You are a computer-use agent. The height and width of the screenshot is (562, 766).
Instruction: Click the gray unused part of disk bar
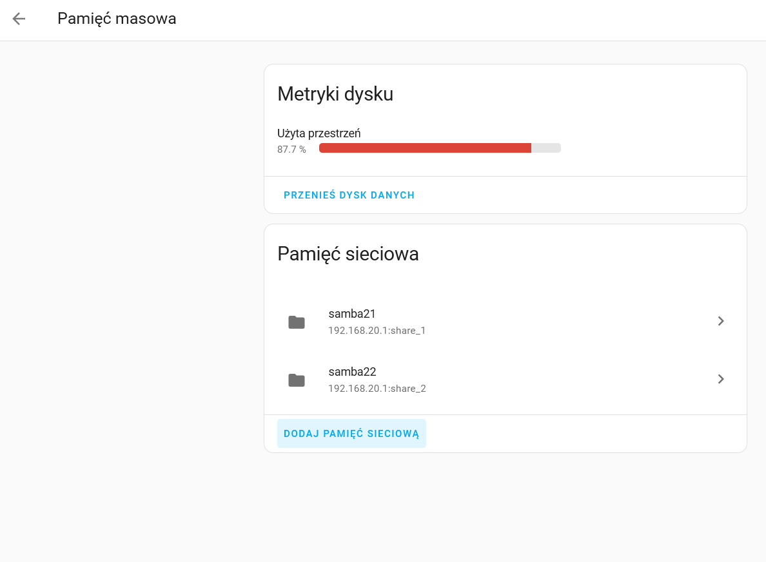546,148
